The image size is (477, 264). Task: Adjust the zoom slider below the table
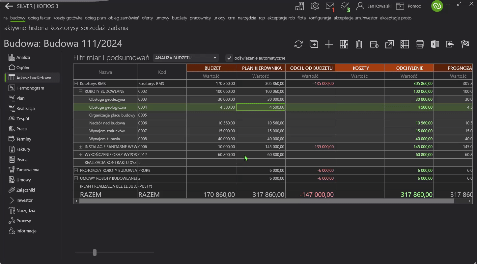point(95,252)
